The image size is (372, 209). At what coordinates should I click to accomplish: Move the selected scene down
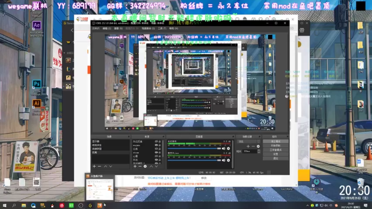(x=110, y=167)
